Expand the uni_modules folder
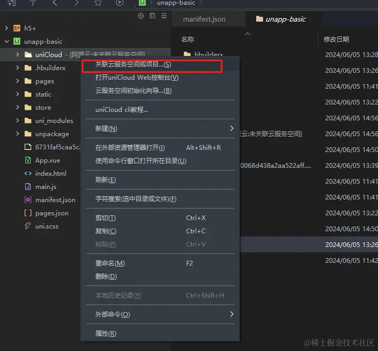 click(x=17, y=120)
